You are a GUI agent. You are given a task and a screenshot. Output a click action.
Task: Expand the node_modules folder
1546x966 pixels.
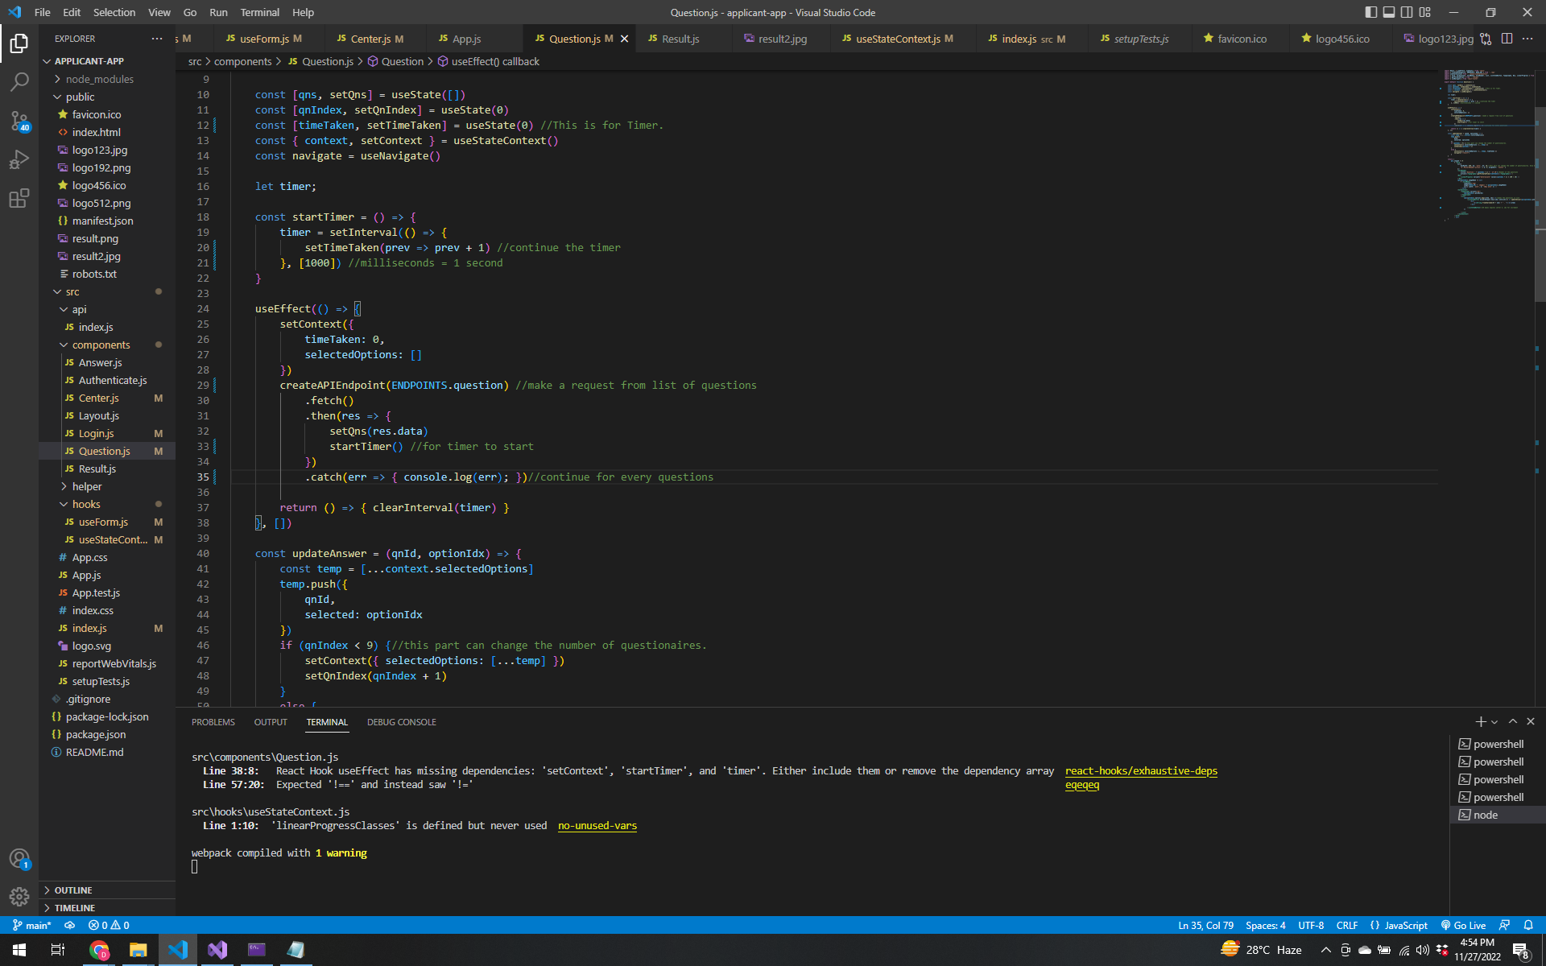(x=101, y=79)
